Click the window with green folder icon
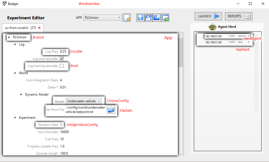 [x=165, y=18]
